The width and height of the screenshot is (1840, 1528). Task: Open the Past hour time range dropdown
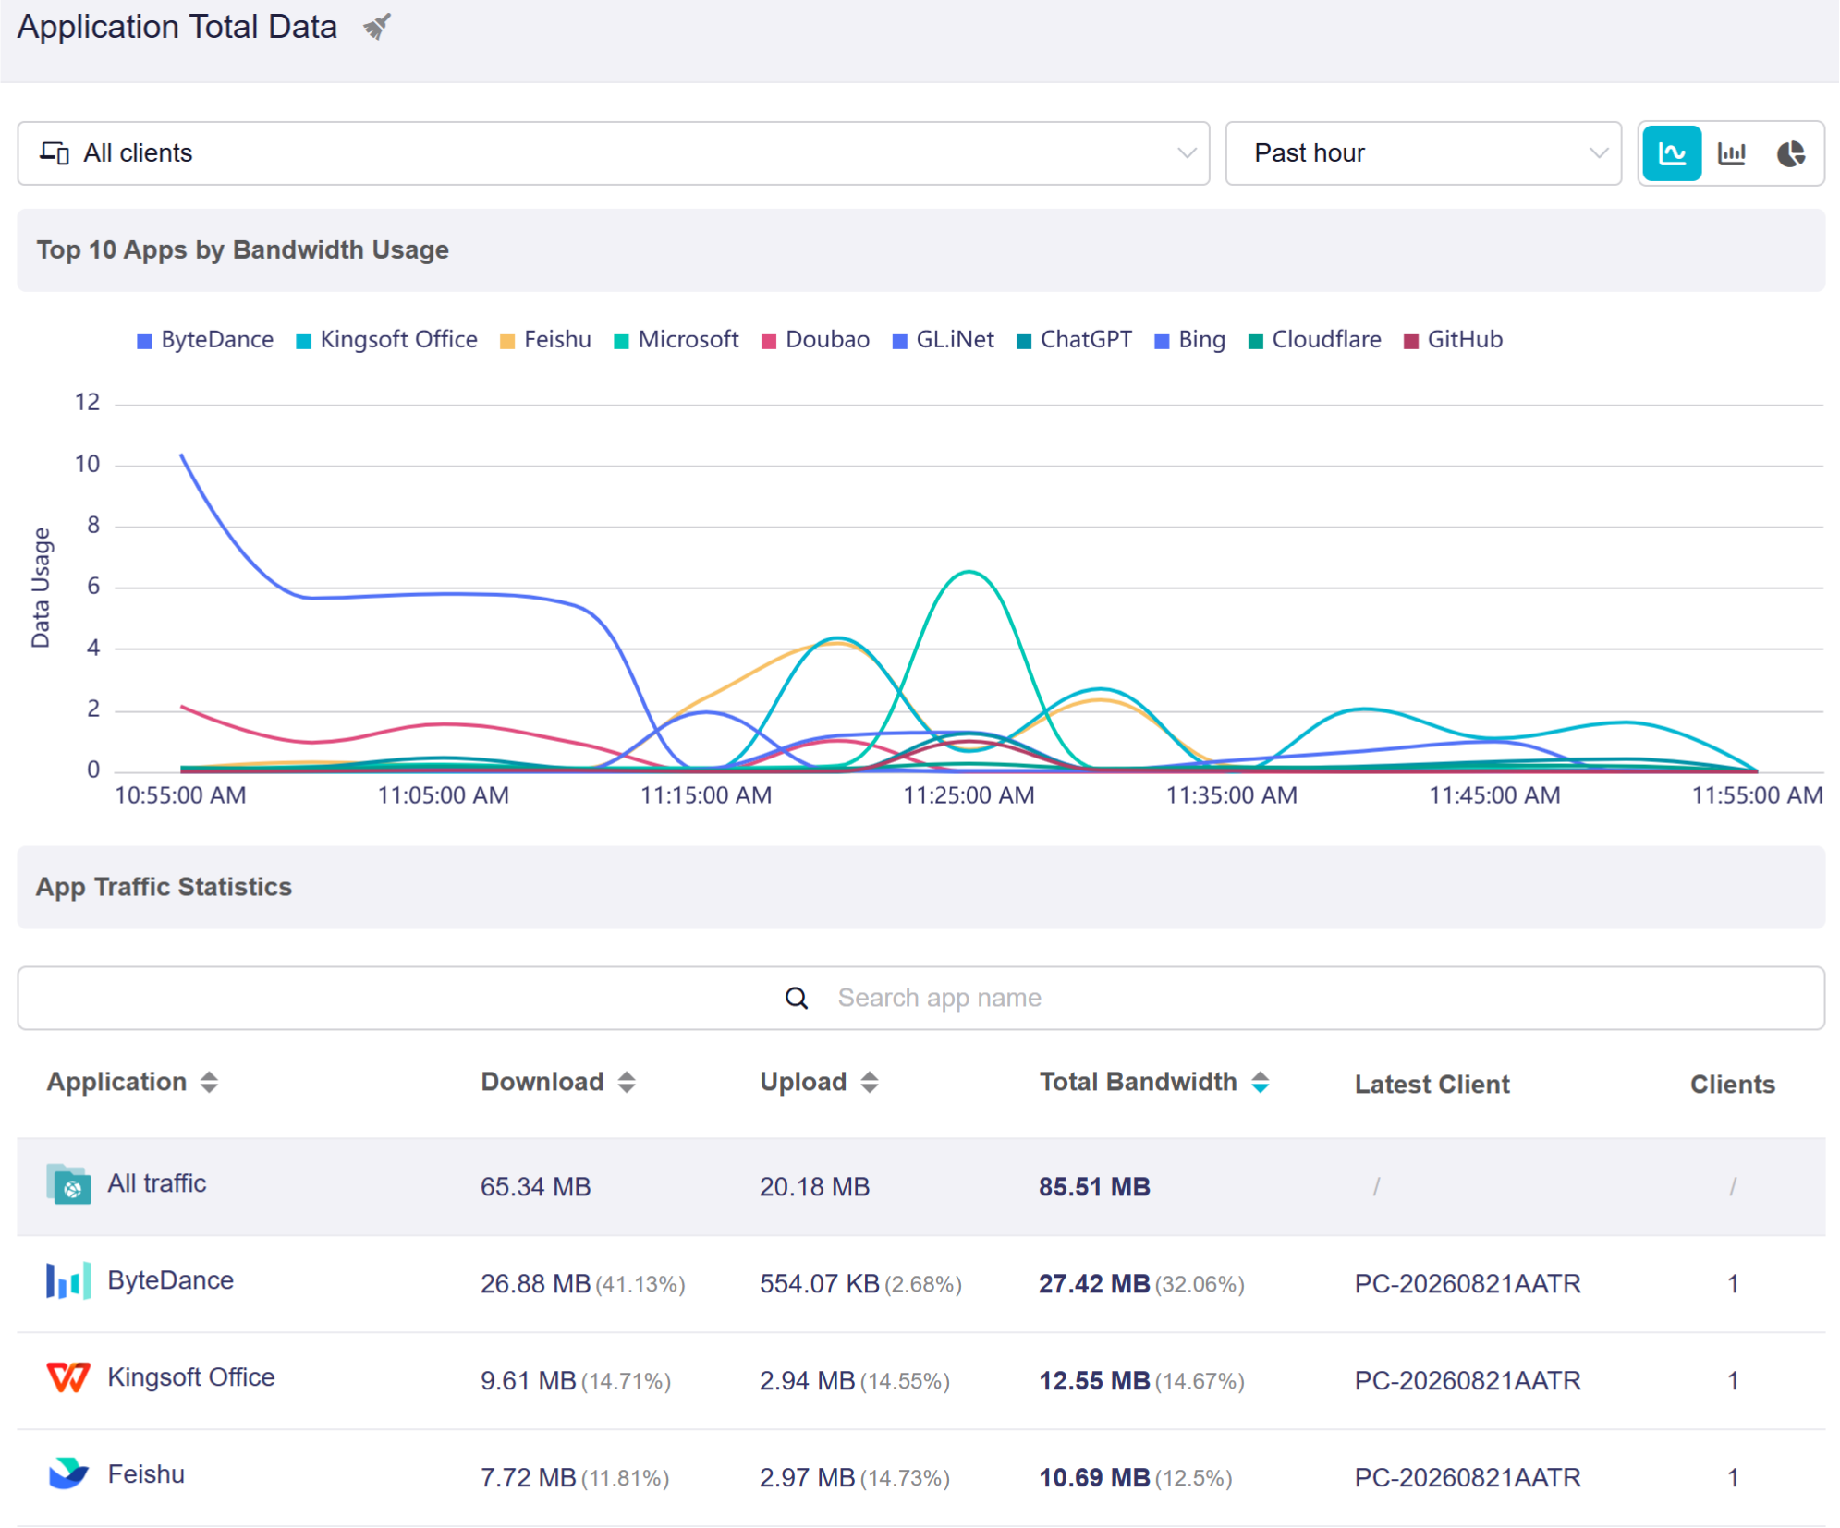click(1423, 153)
